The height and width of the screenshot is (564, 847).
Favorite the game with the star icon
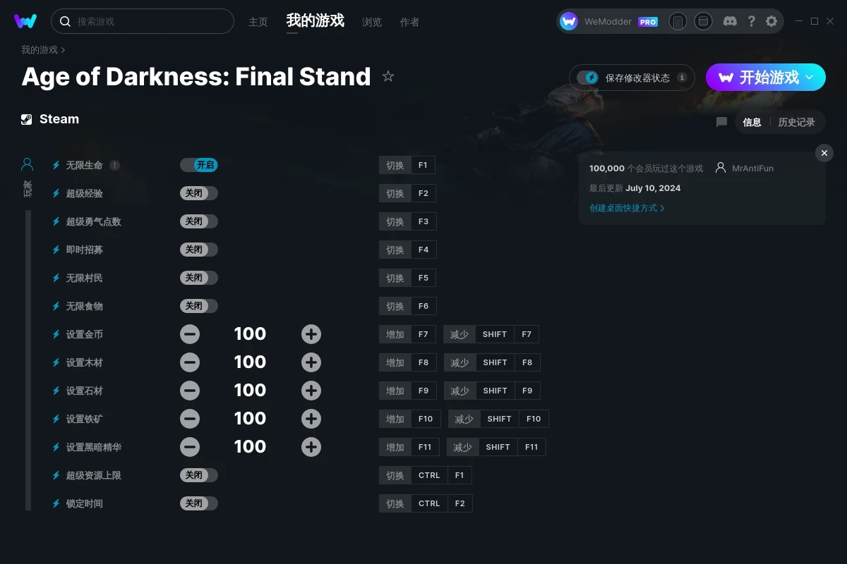[x=388, y=76]
